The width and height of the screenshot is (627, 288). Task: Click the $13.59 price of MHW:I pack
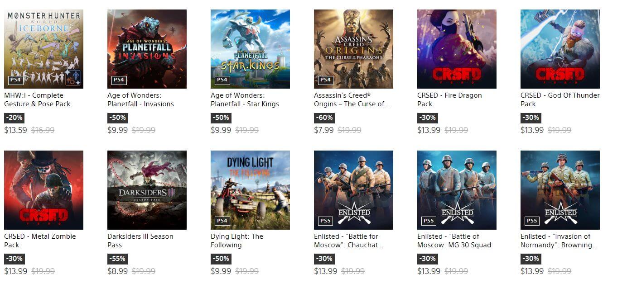[x=15, y=130]
